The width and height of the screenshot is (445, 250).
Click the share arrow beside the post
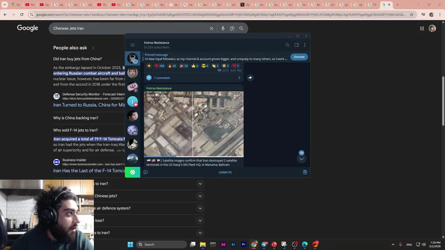(x=250, y=78)
